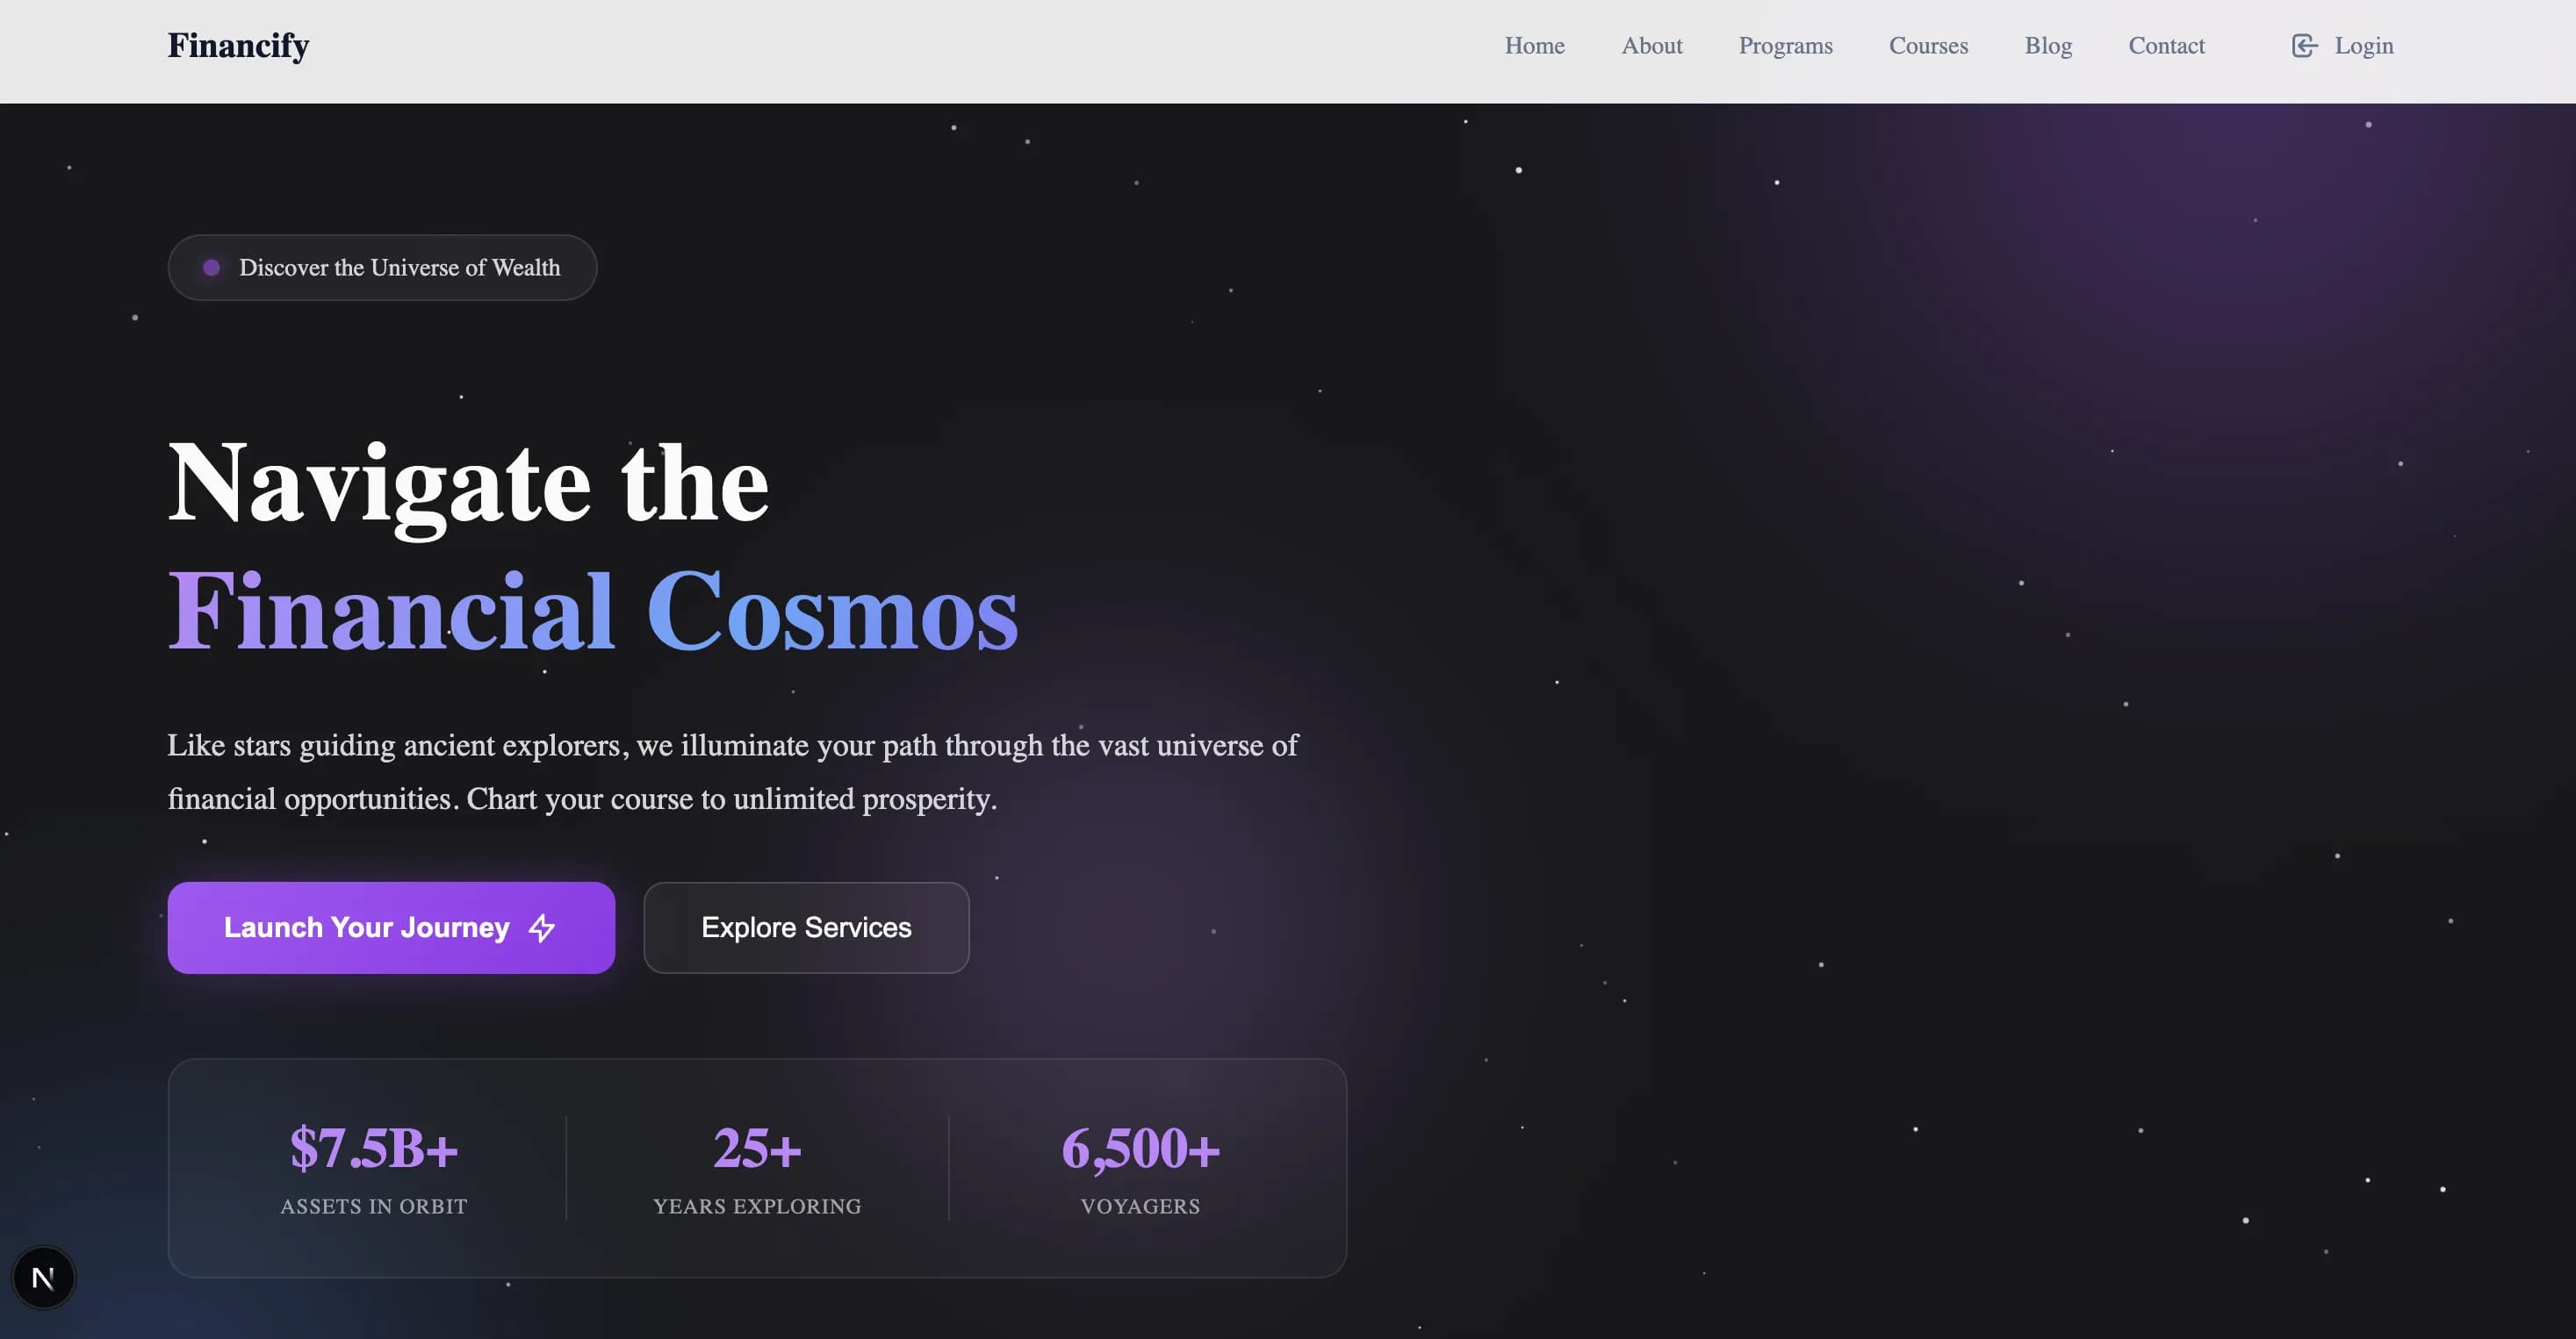Visit the Blog section
The width and height of the screenshot is (2576, 1339).
click(x=2048, y=46)
